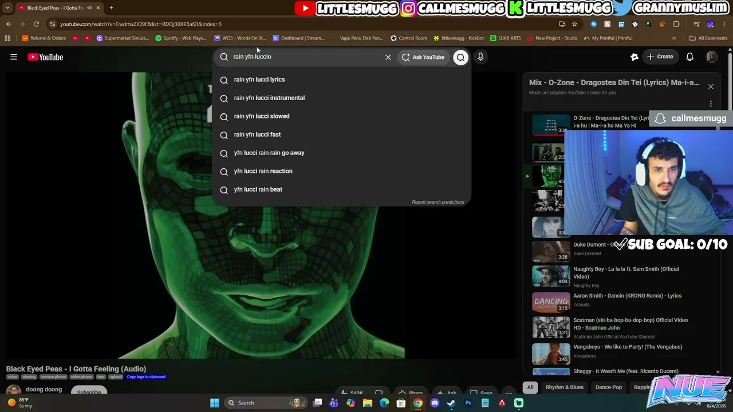Click Report search predictions link
Screen dimensions: 733x412
438,202
